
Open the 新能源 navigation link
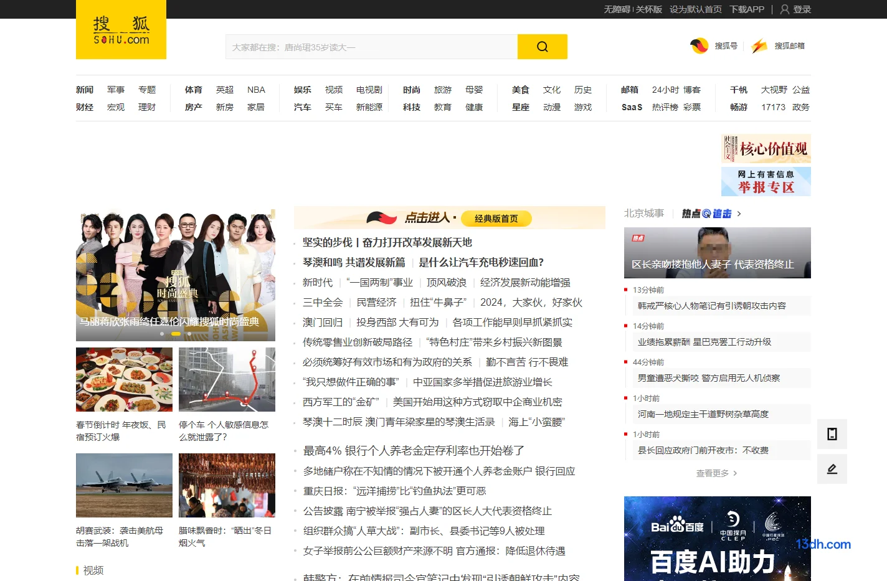tap(369, 107)
